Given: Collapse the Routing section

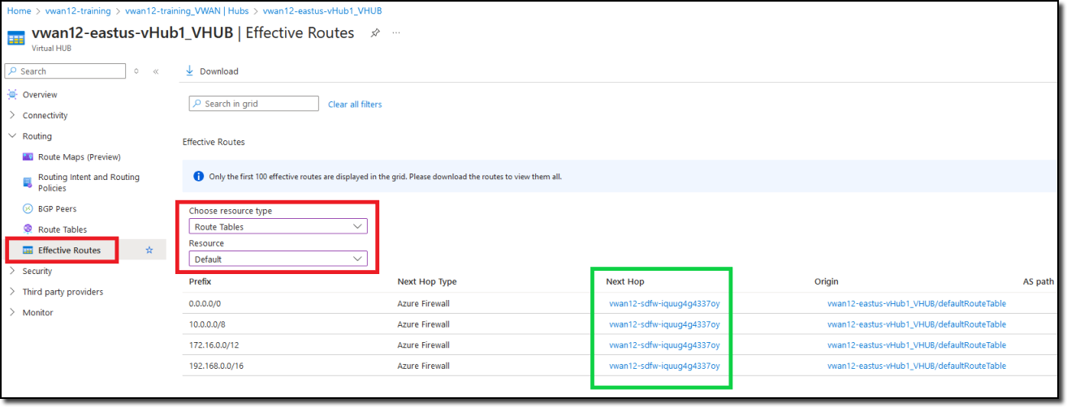Looking at the screenshot, I should coord(12,136).
